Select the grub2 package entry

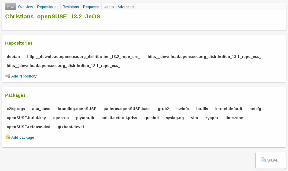pyautogui.click(x=163, y=109)
